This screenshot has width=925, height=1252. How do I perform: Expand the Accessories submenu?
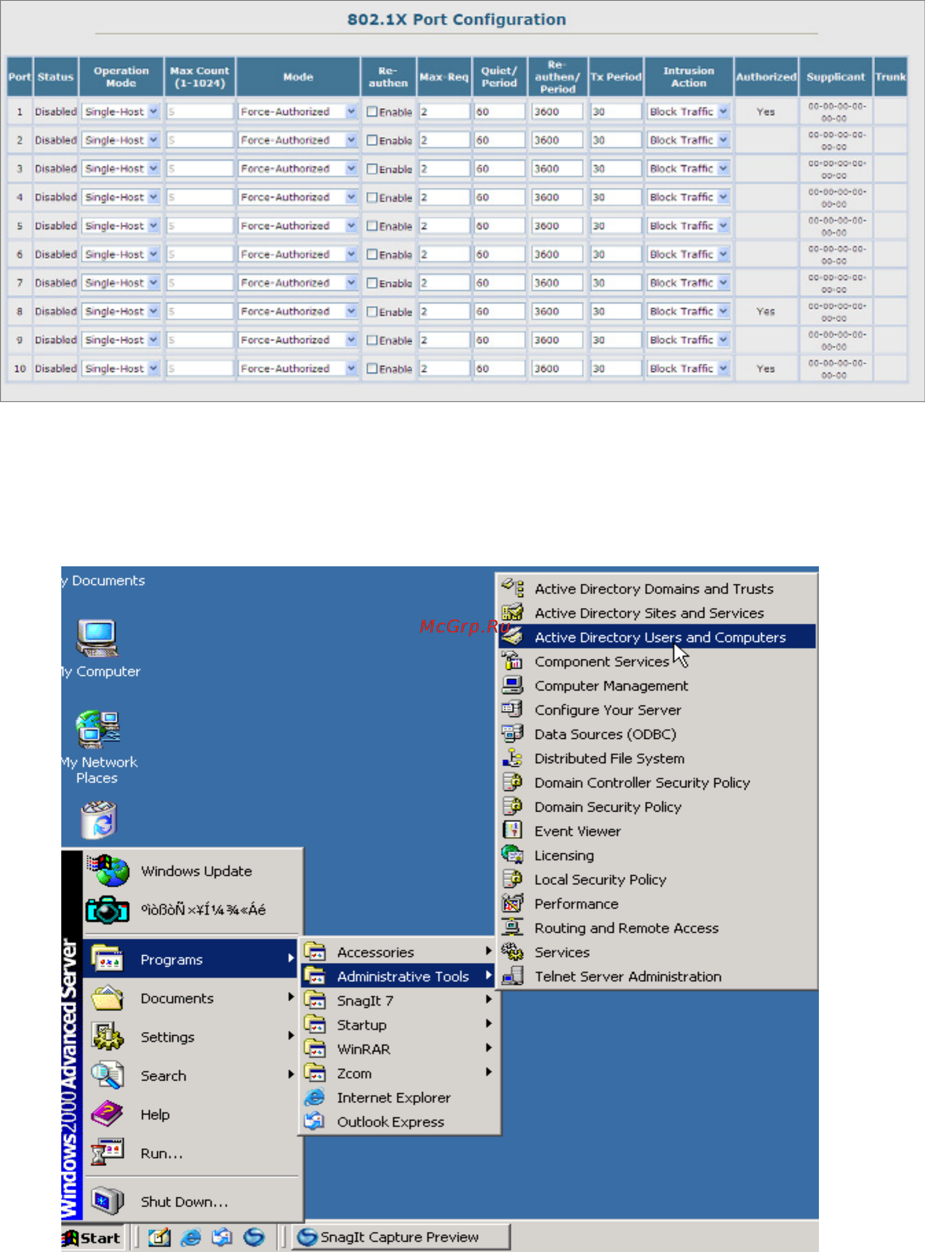coord(398,952)
